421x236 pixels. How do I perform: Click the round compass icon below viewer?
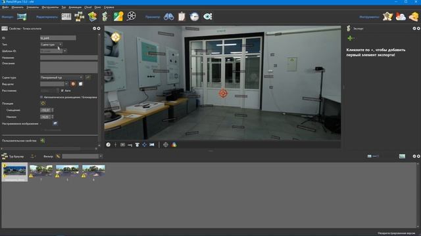(x=108, y=145)
